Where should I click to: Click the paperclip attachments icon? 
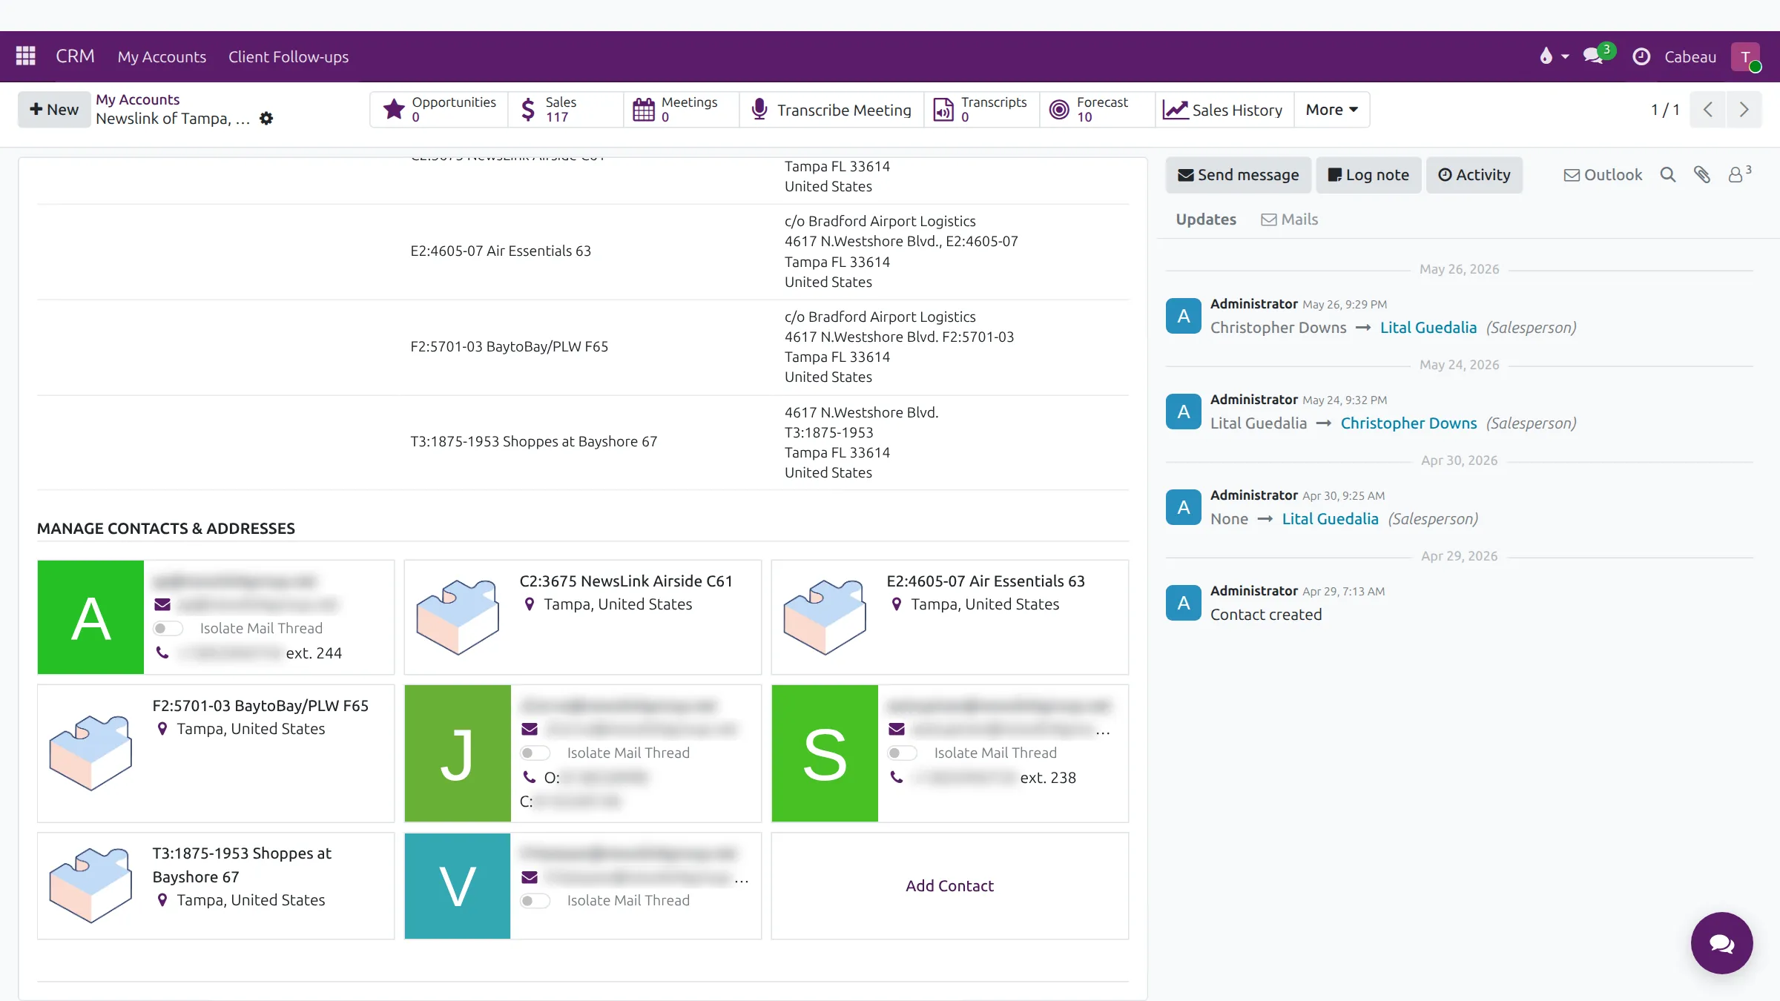pos(1702,175)
